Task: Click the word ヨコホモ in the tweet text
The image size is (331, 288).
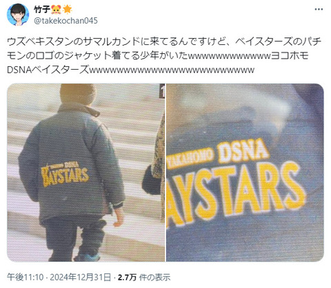Action: tap(290, 56)
